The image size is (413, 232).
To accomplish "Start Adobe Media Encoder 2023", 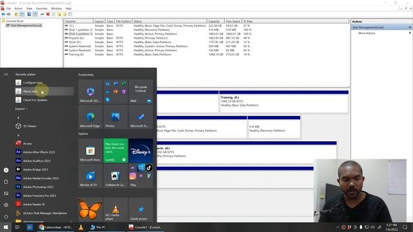I will [x=45, y=178].
